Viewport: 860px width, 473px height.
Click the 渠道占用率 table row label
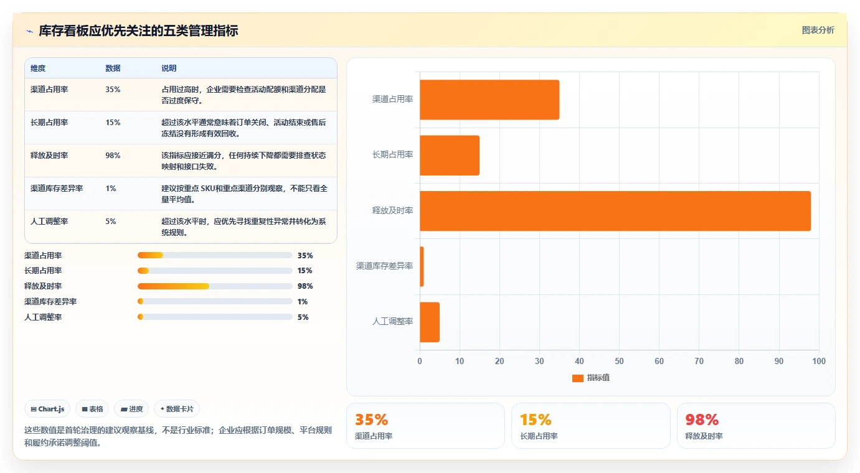[x=49, y=90]
